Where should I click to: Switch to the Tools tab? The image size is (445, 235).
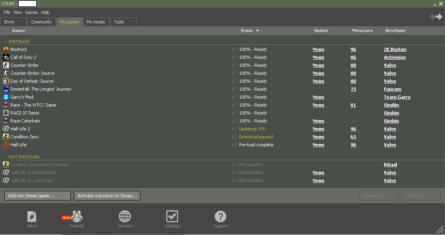pyautogui.click(x=123, y=22)
